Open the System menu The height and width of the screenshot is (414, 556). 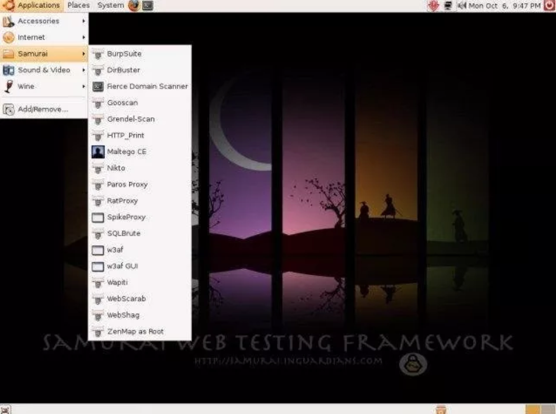(x=111, y=5)
